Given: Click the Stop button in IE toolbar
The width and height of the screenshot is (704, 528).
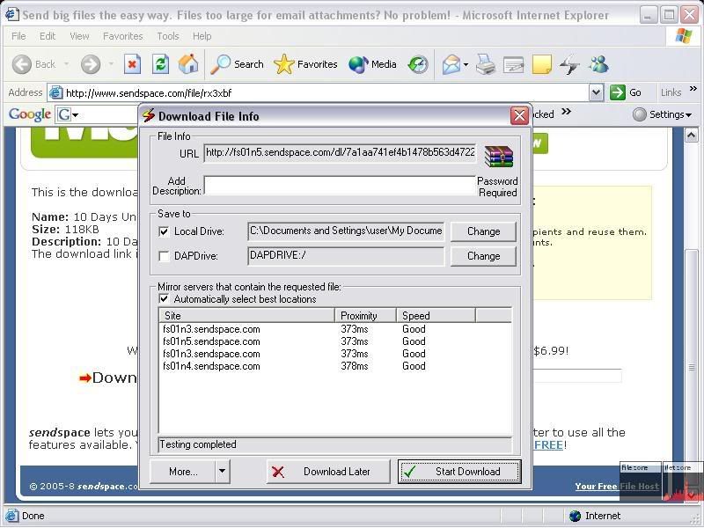Looking at the screenshot, I should (x=132, y=64).
